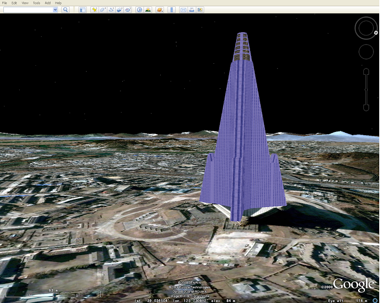Show historical imagery with the clock icon
Screen dimensions: 384x303
139,10
